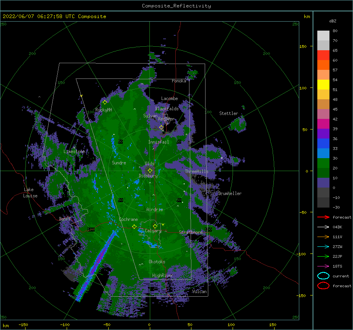Click the Vulcan city label
Image resolution: width=353 pixels, height=330 pixels.
tap(200, 292)
